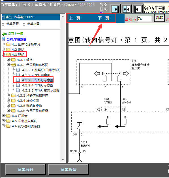This screenshot has width=169, height=178.
Task: Click the view control left-arrow icon
Action: coord(138,9)
